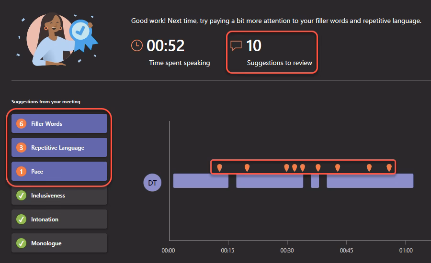
Task: Select the first speech segment bar
Action: 201,181
